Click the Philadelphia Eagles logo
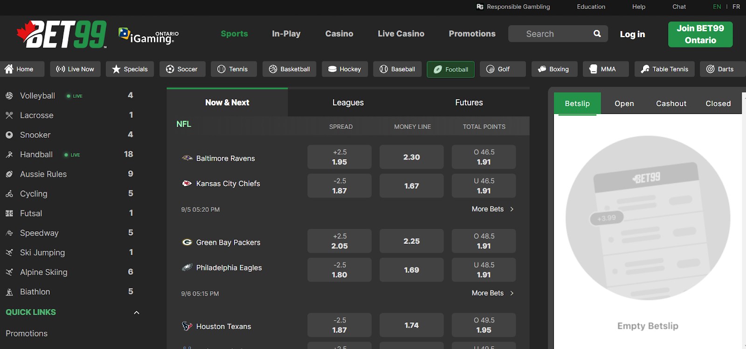The height and width of the screenshot is (349, 746). [187, 267]
